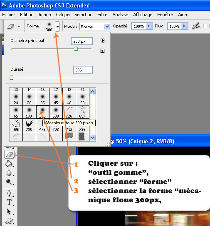Open the Eraser tool preset picker

click(x=19, y=26)
